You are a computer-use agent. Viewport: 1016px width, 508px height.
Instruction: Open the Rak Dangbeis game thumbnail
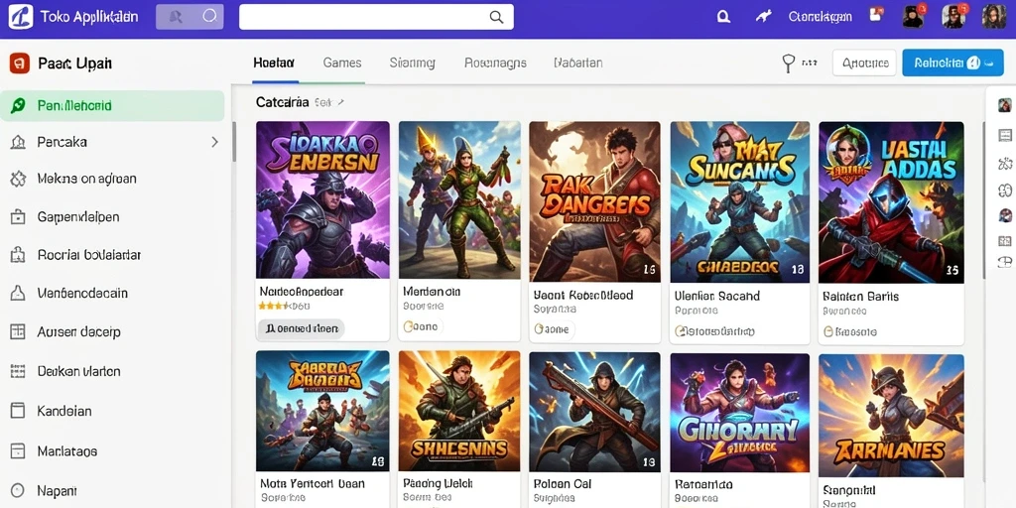tap(595, 201)
